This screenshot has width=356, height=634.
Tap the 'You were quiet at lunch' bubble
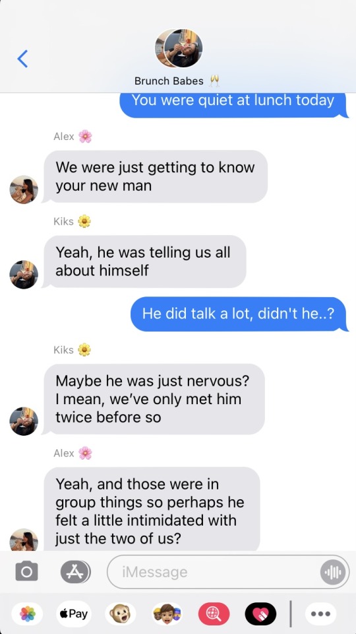pyautogui.click(x=233, y=105)
